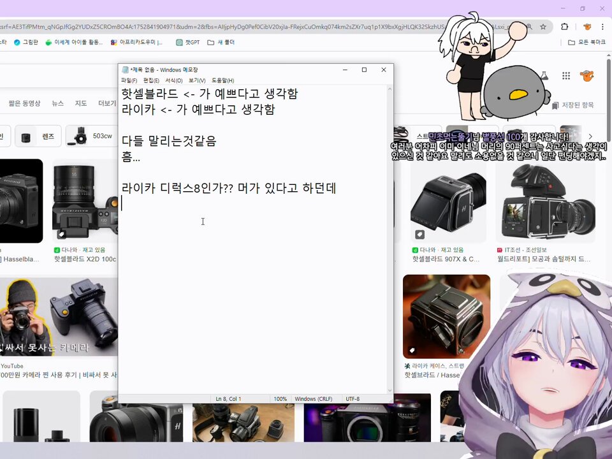The width and height of the screenshot is (612, 459).
Task: Click the 100% zoom status in Notepad
Action: 280,399
